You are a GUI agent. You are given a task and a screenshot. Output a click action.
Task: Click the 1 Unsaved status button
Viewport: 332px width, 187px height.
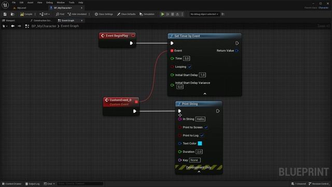pyautogui.click(x=299, y=184)
